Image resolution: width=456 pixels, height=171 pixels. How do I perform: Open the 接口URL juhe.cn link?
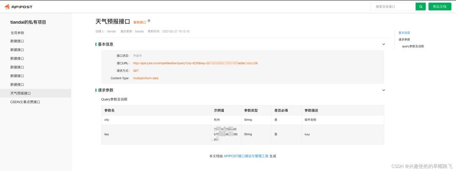[195, 63]
